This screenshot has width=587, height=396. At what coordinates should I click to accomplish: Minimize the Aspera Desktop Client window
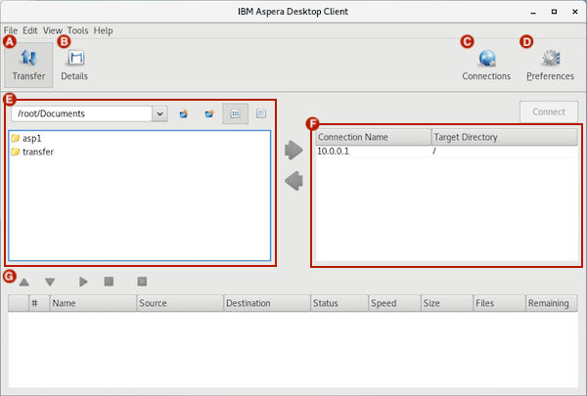[x=533, y=12]
